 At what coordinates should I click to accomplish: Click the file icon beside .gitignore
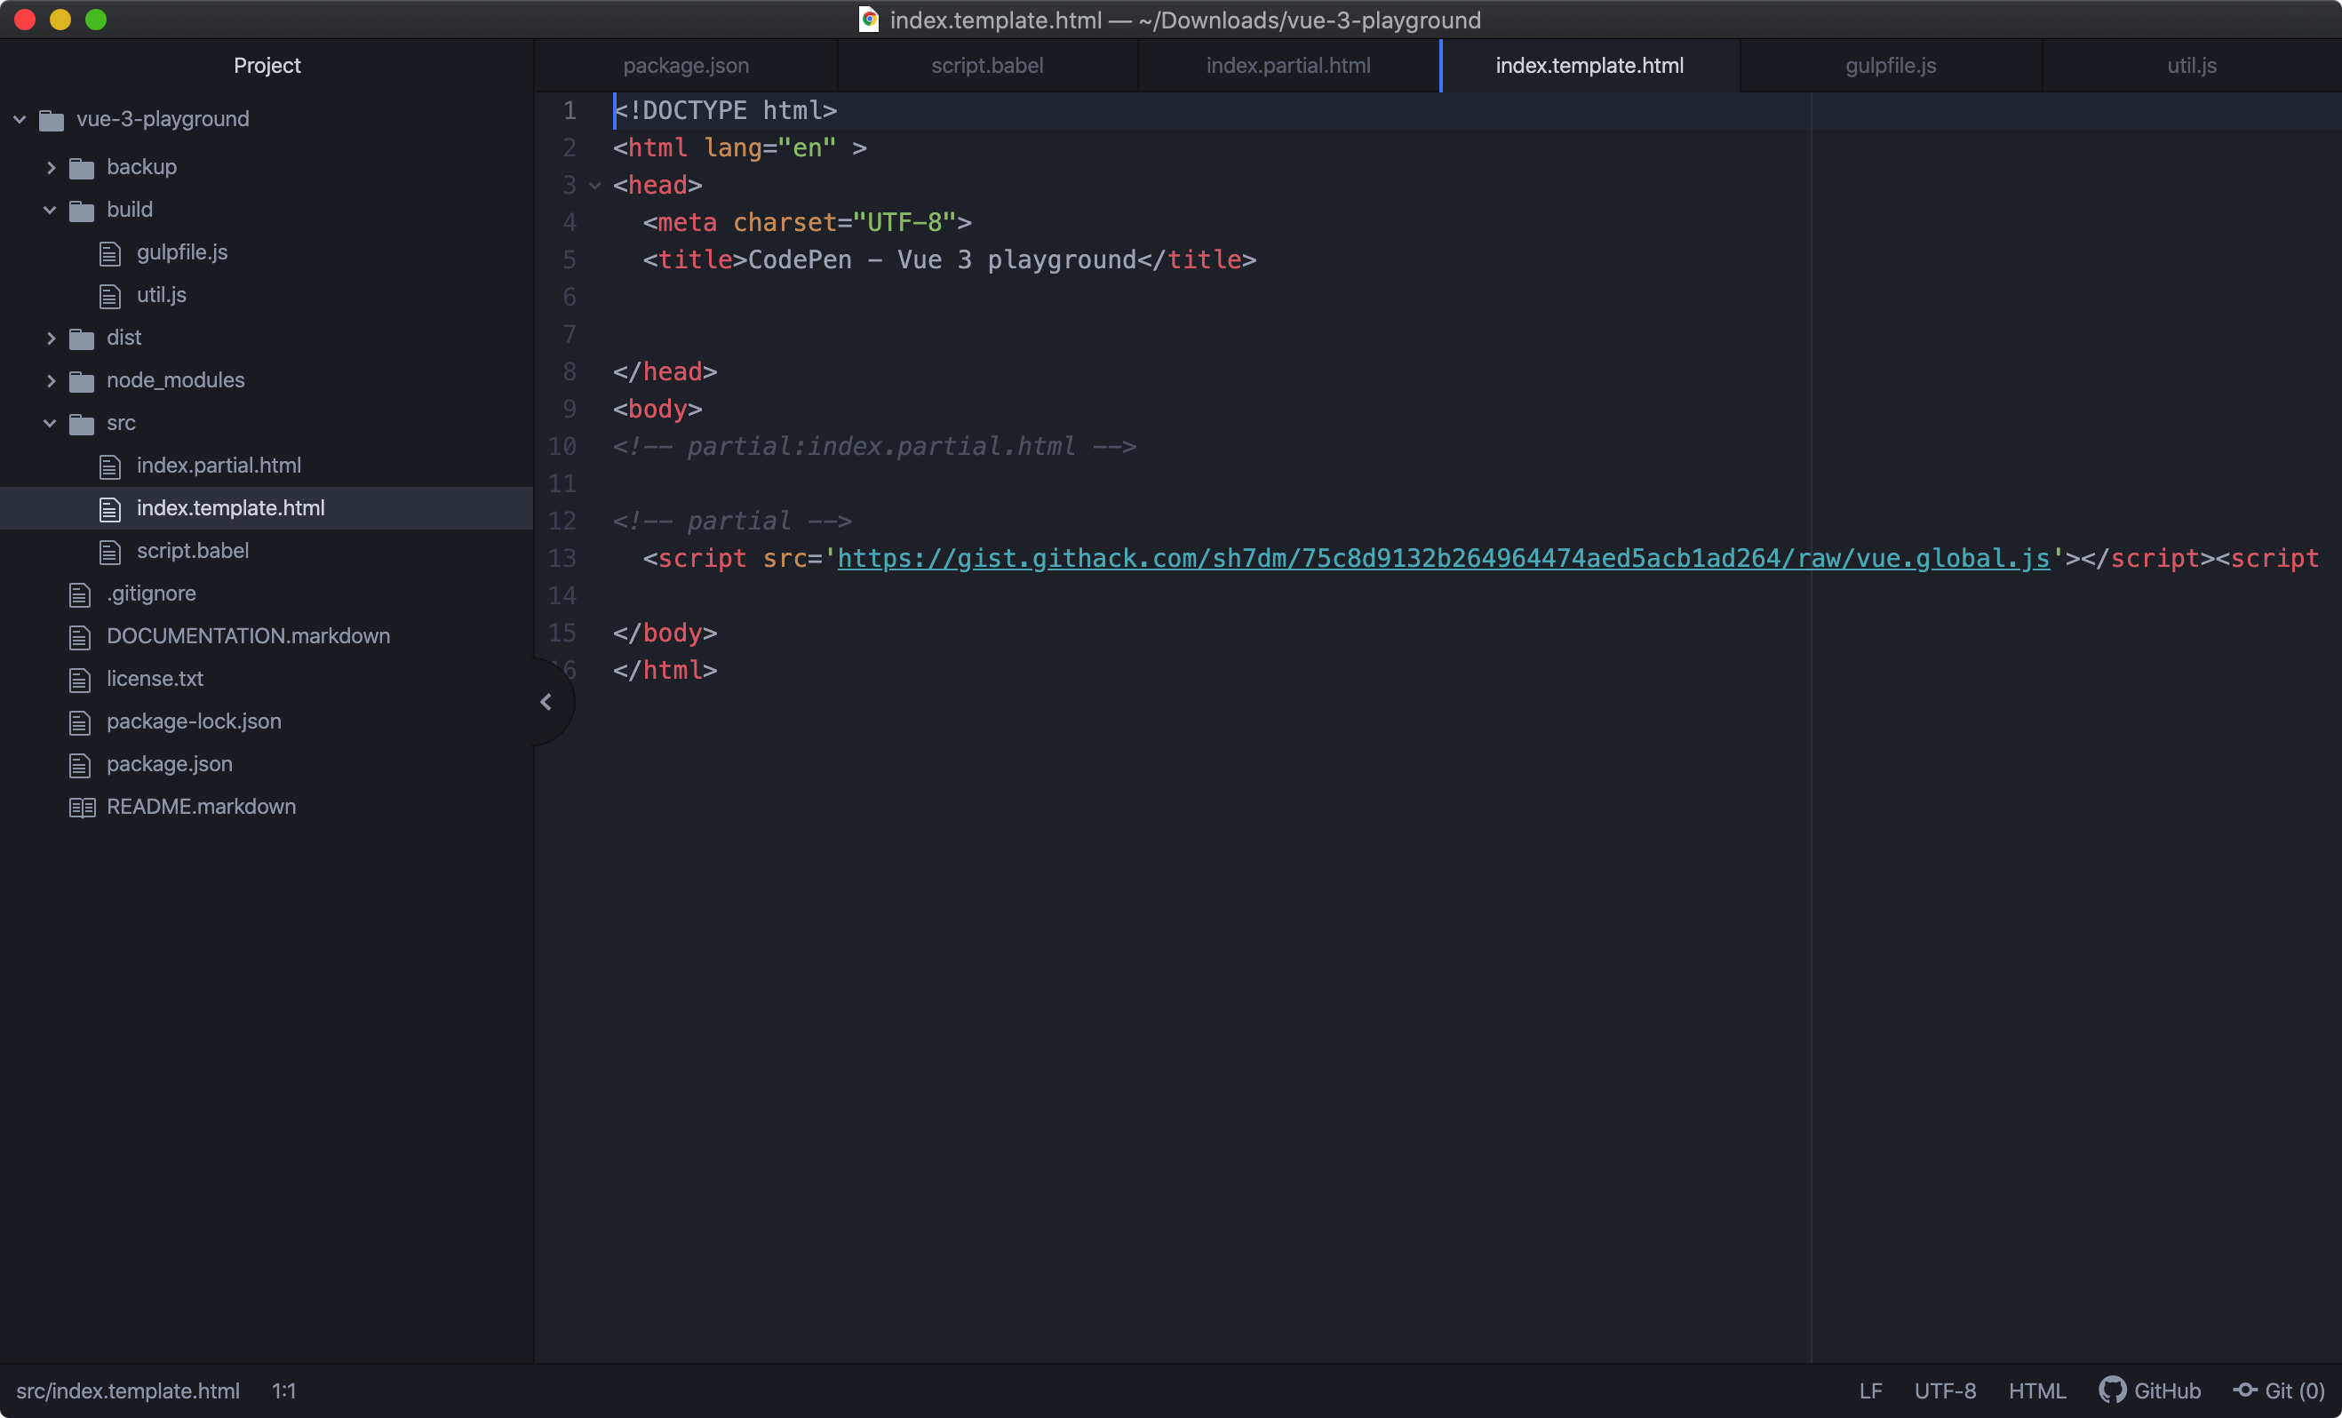pyautogui.click(x=80, y=595)
